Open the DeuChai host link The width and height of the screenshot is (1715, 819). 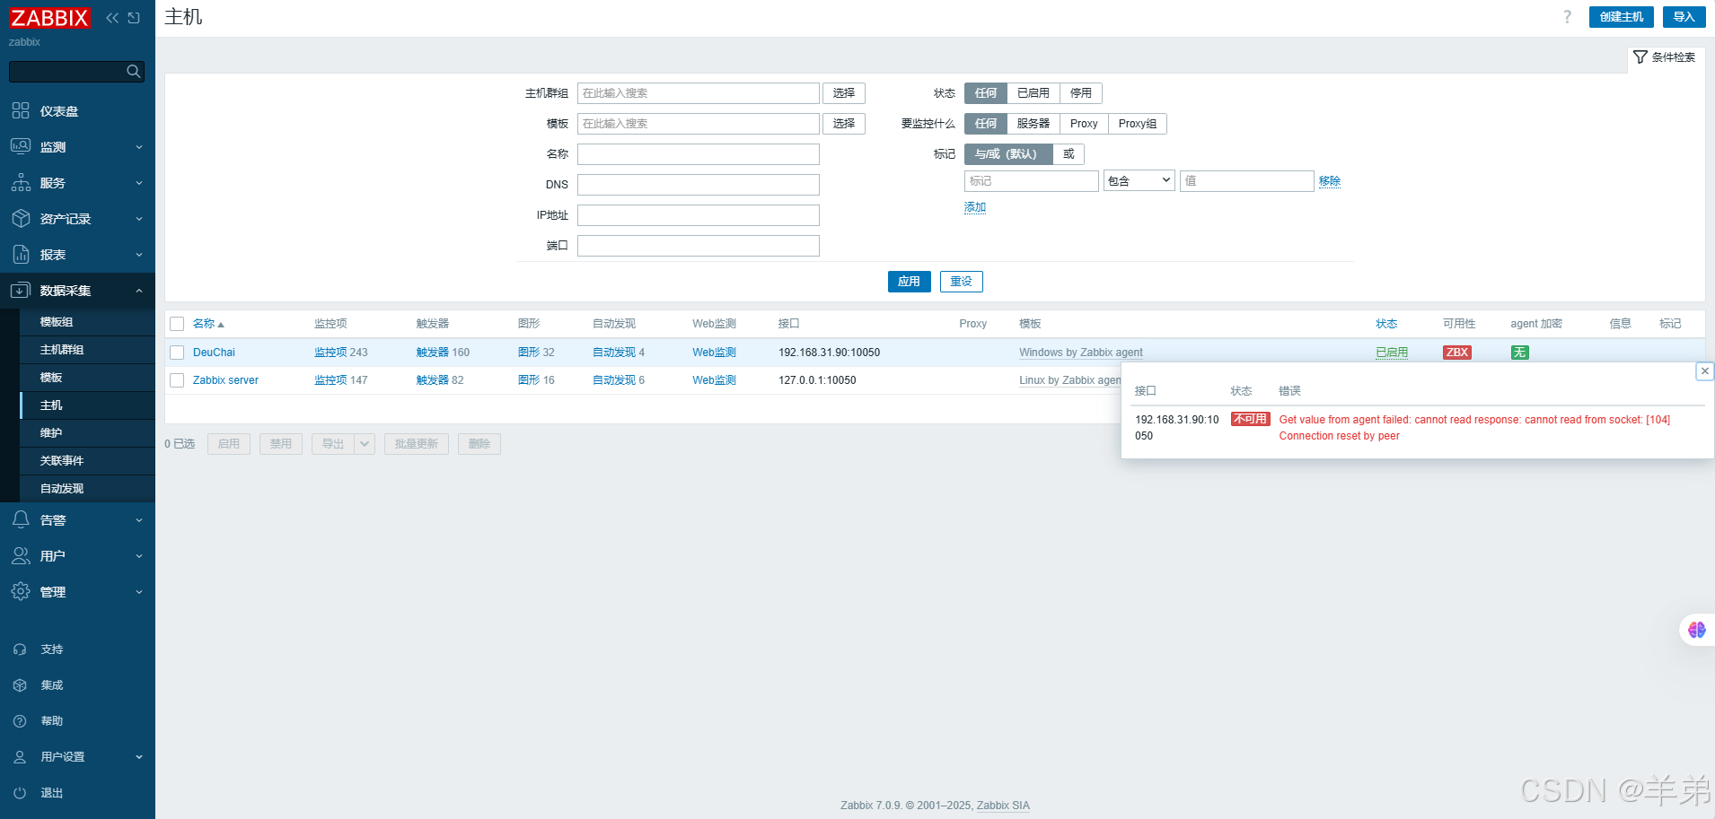click(214, 352)
